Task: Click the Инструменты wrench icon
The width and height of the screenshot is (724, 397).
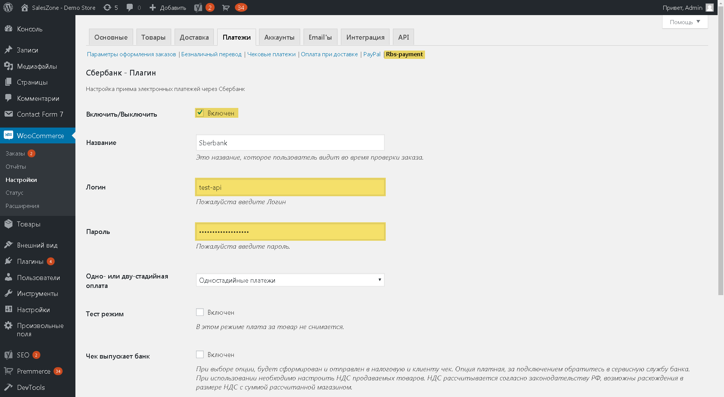Action: click(8, 293)
